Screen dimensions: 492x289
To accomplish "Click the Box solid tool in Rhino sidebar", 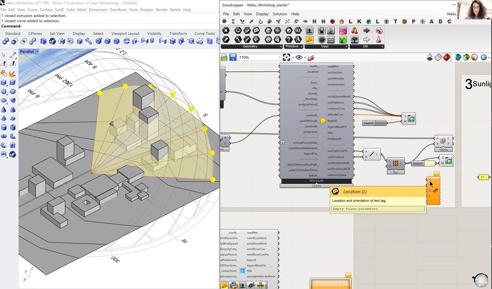I will tap(4, 82).
